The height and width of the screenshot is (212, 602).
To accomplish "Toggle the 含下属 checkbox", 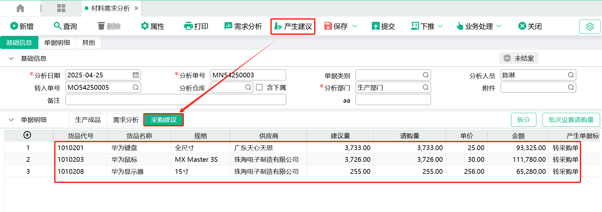I will tap(259, 87).
